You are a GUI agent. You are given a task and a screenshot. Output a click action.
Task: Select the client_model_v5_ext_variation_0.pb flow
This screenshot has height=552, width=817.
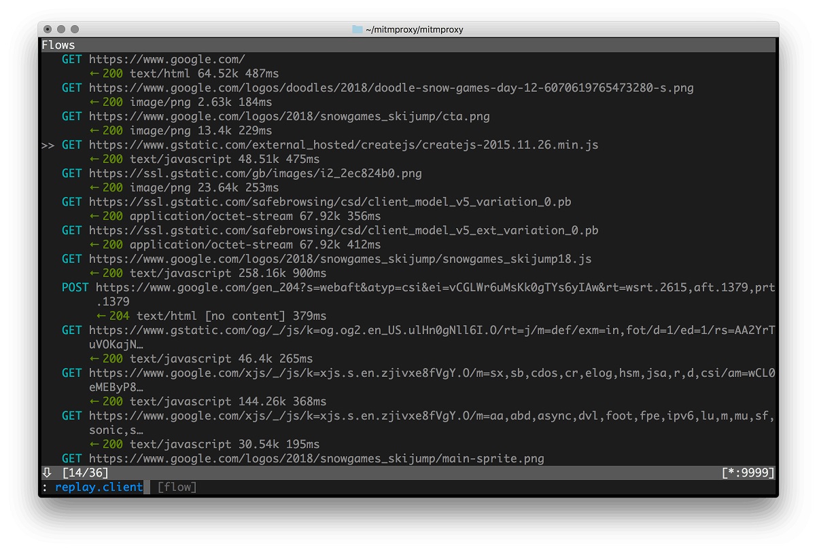[343, 230]
